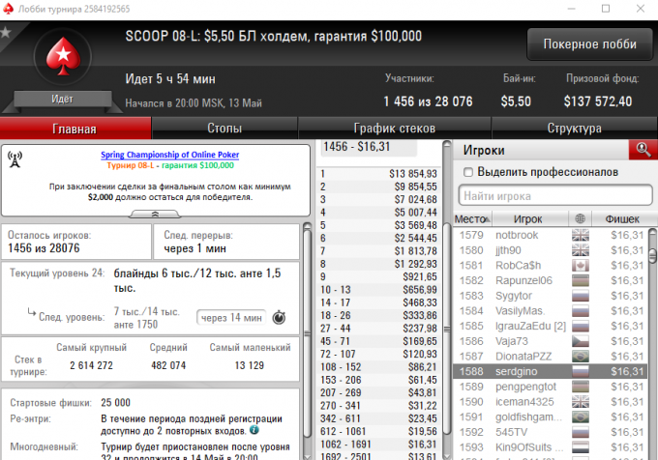Viewport: 658px width, 460px height.
Task: Click prize pool $137 572,40
Action: click(598, 101)
